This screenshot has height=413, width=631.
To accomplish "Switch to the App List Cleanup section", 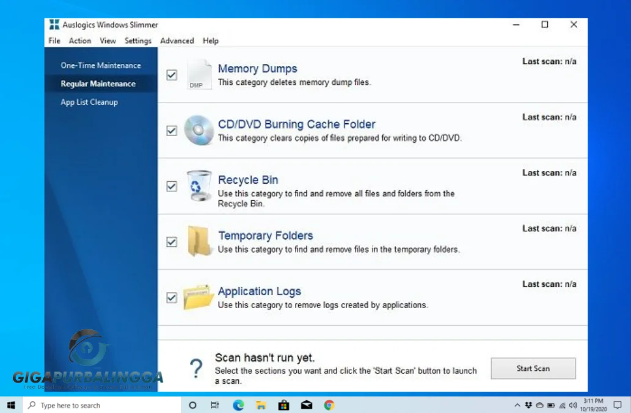I will pos(89,102).
